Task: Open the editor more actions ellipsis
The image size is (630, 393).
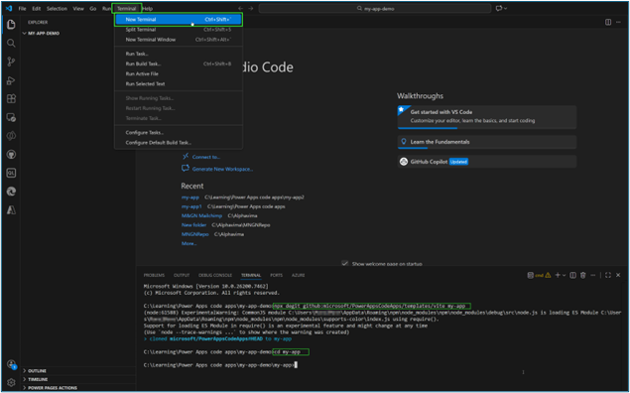Action: coord(618,22)
